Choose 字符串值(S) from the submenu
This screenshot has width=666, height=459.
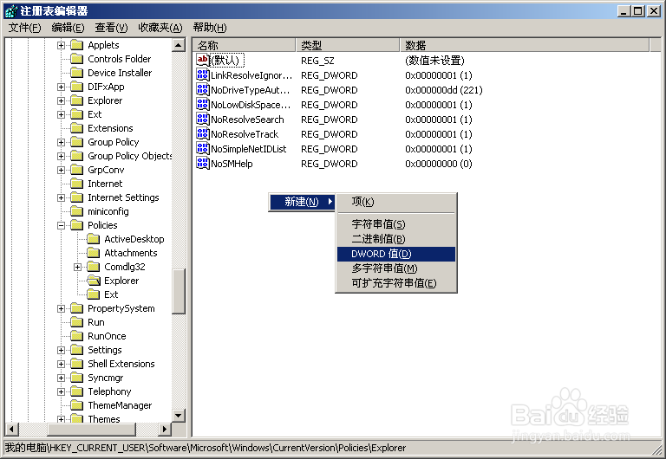click(395, 224)
